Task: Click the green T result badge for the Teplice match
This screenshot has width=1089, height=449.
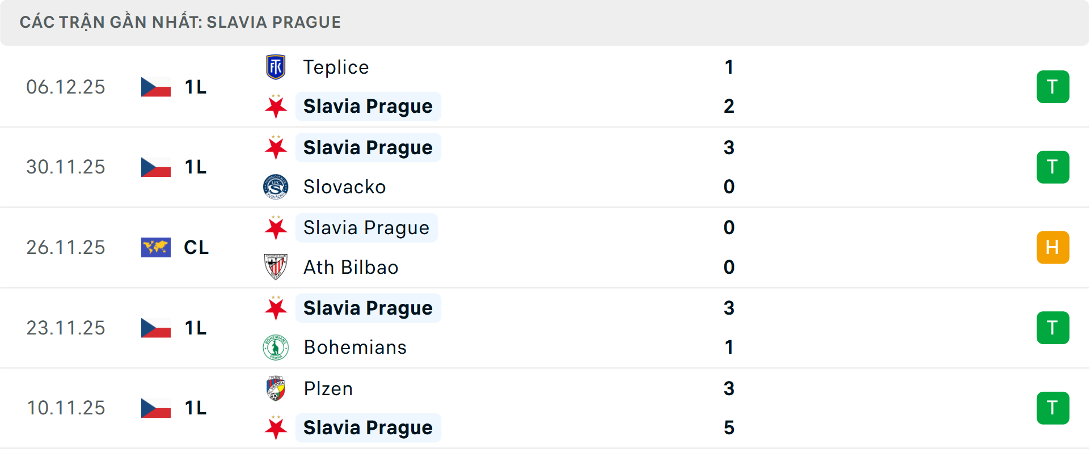Action: [x=1053, y=87]
